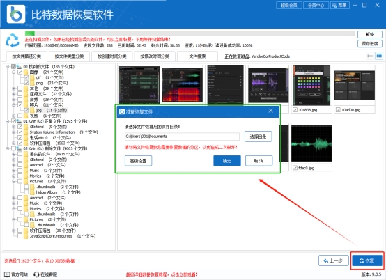386x280 pixels.
Task: Click dialog title logo icon beside 准备恢复文件
Action: pyautogui.click(x=122, y=111)
